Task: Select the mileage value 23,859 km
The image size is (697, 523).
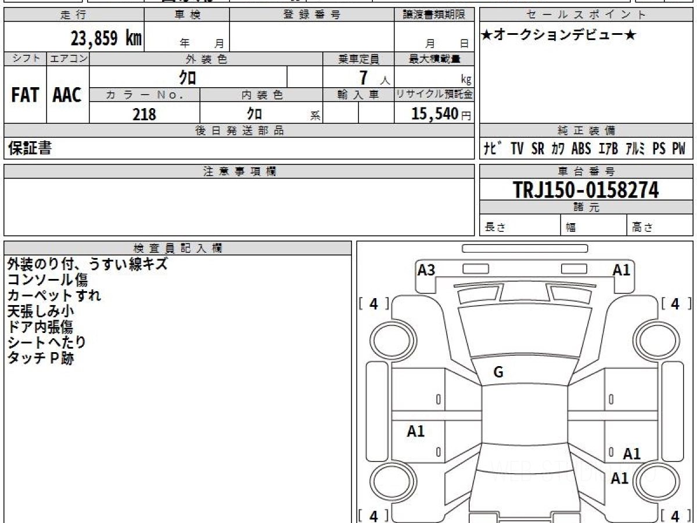Action: point(107,38)
